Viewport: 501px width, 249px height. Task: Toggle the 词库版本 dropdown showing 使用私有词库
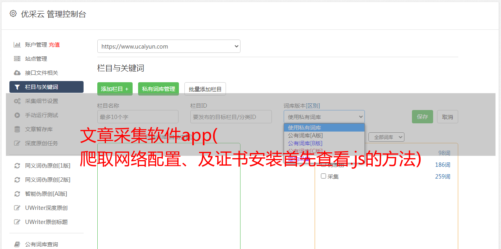click(x=324, y=117)
